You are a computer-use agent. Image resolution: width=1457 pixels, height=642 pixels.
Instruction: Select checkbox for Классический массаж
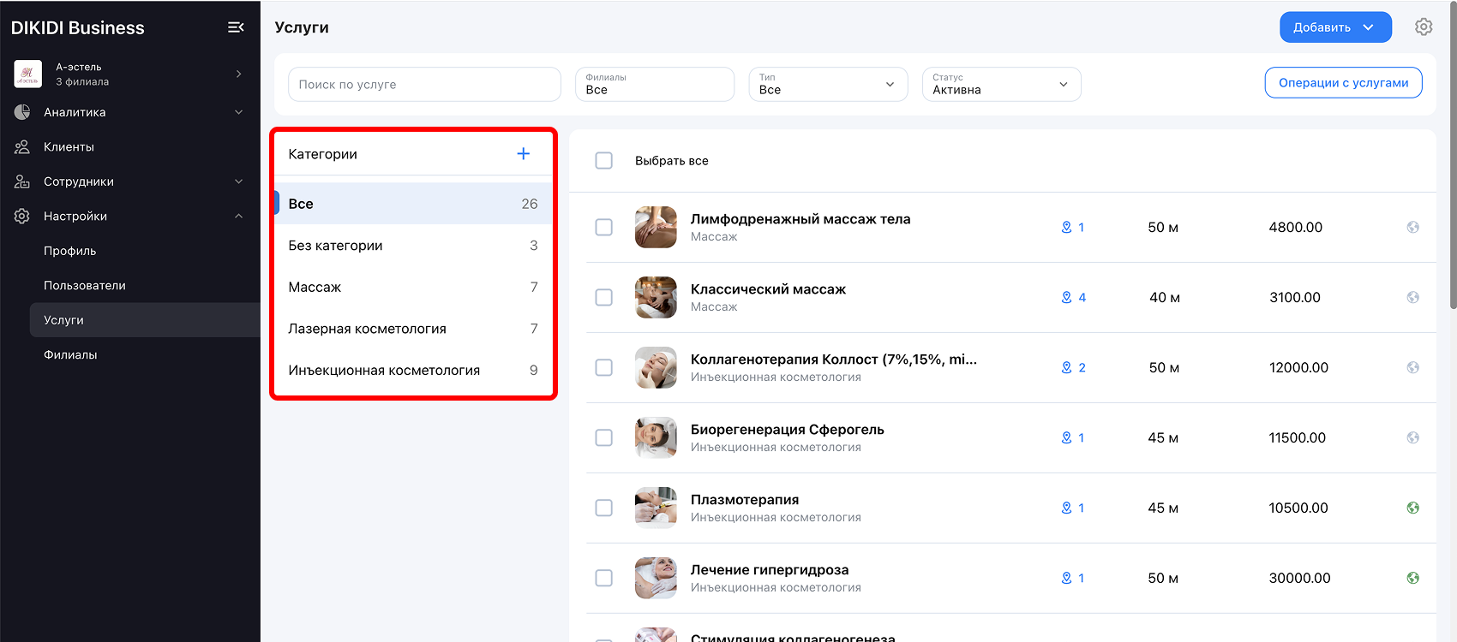[604, 297]
